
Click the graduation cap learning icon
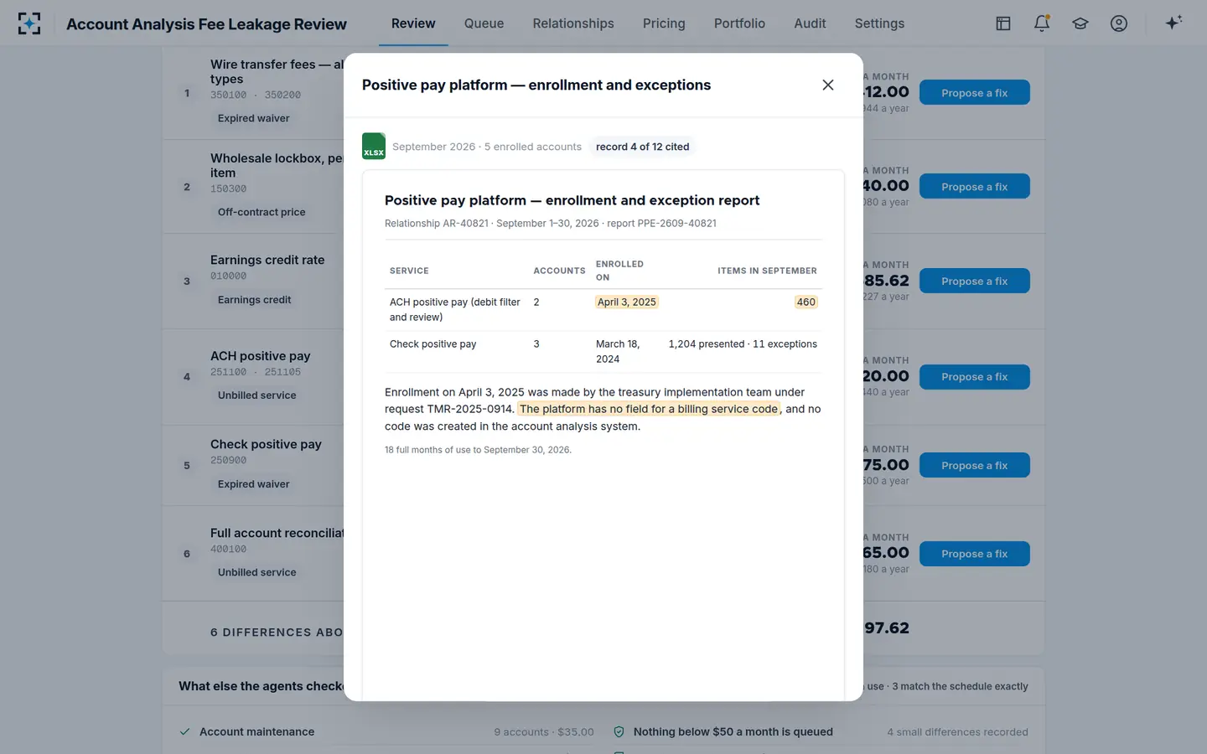tap(1080, 23)
